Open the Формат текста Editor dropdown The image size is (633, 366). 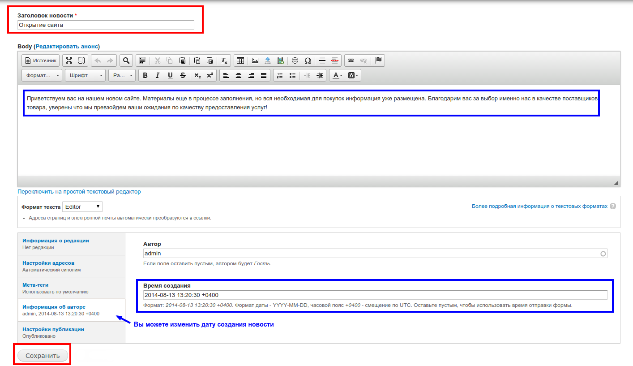click(x=82, y=207)
